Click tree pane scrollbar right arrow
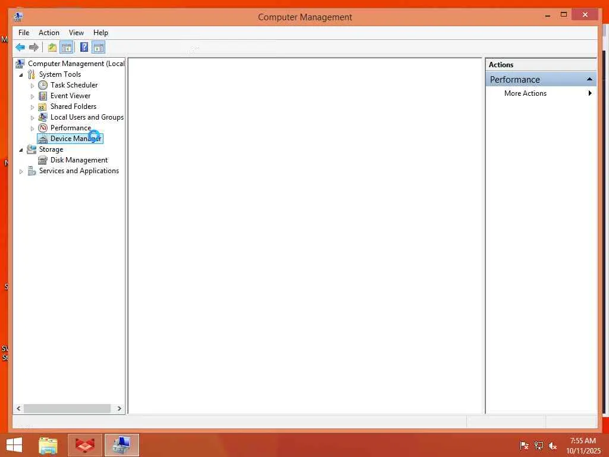This screenshot has height=457, width=609. [x=119, y=408]
